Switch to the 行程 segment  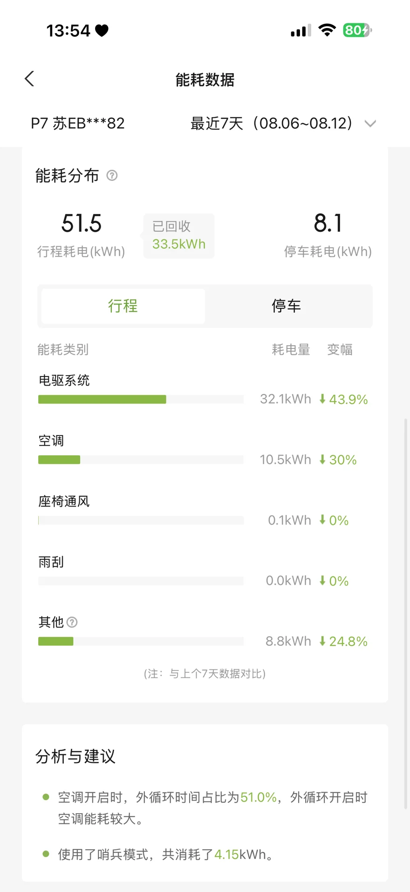(123, 306)
